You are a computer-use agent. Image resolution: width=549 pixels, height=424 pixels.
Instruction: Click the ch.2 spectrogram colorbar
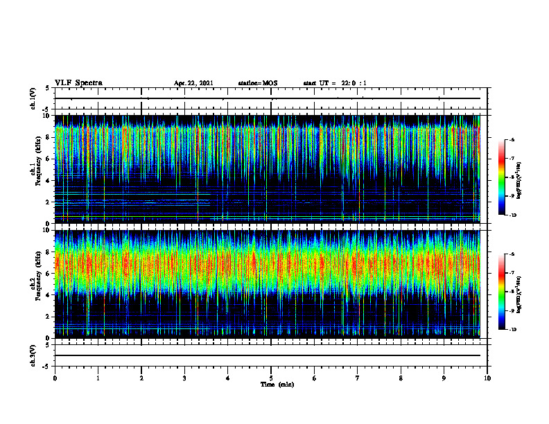point(502,292)
